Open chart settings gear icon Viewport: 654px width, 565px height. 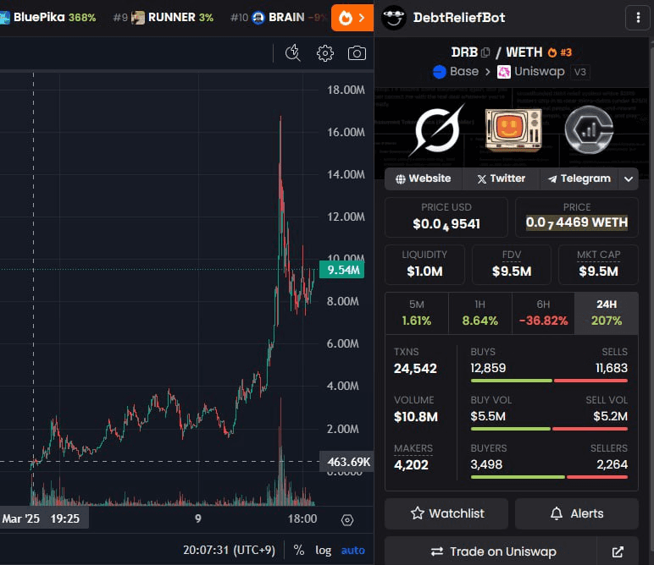click(324, 53)
